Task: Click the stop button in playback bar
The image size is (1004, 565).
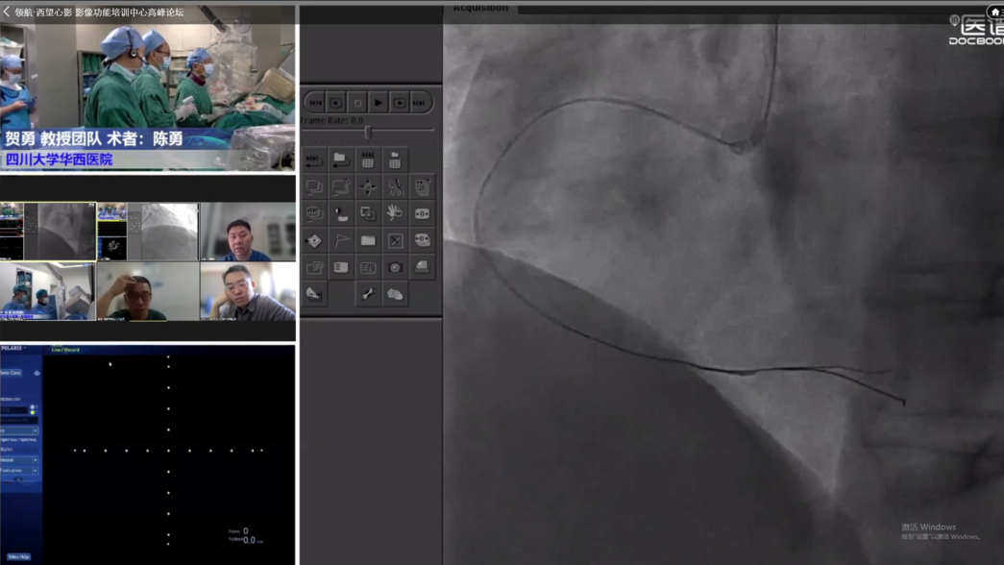Action: coord(357,103)
